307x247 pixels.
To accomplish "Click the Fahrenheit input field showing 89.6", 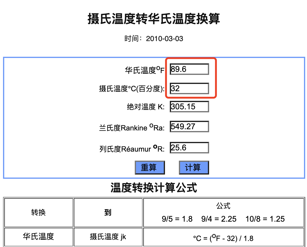I will point(189,69).
